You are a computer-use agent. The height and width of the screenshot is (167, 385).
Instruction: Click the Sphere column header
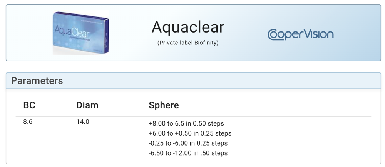(164, 105)
